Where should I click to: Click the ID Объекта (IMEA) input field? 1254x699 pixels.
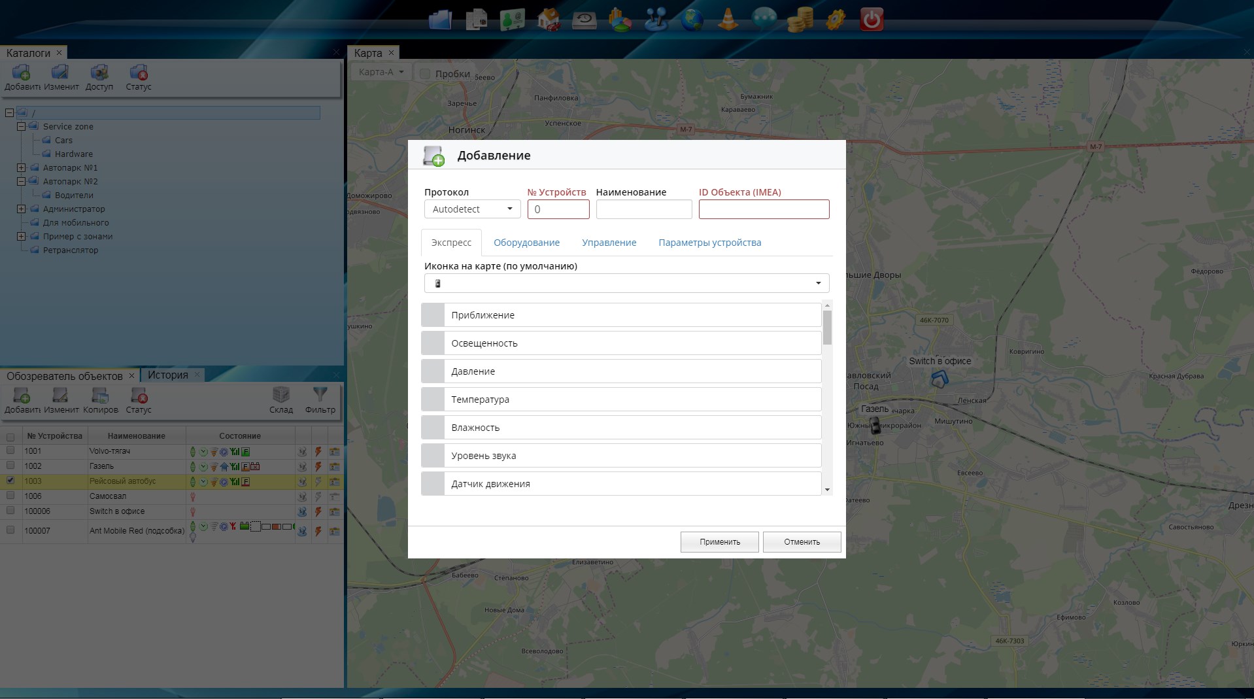coord(763,209)
